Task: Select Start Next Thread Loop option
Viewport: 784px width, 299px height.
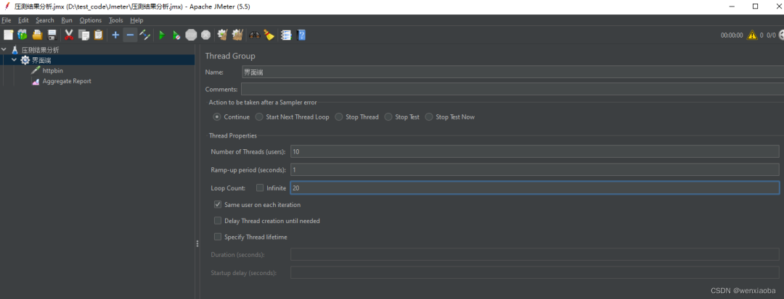Action: (258, 117)
